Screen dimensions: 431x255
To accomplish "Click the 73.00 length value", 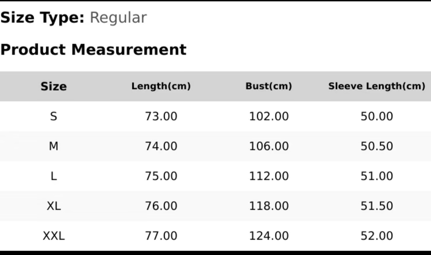I will click(x=161, y=116).
